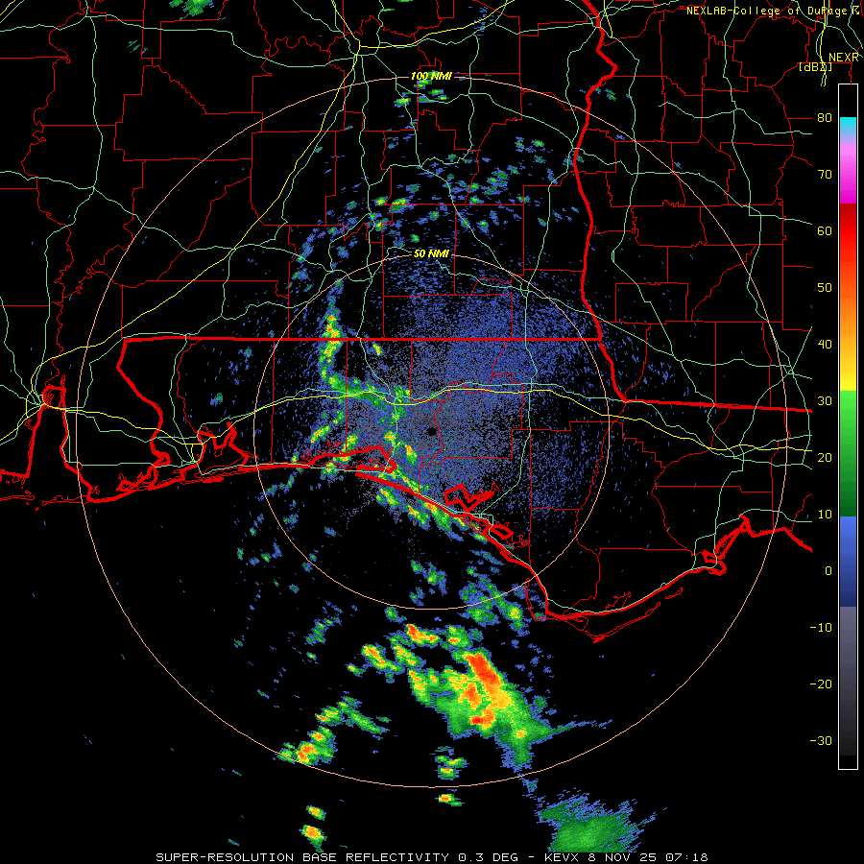Click the black radar site dot at map center
The height and width of the screenshot is (864, 864).
click(431, 431)
